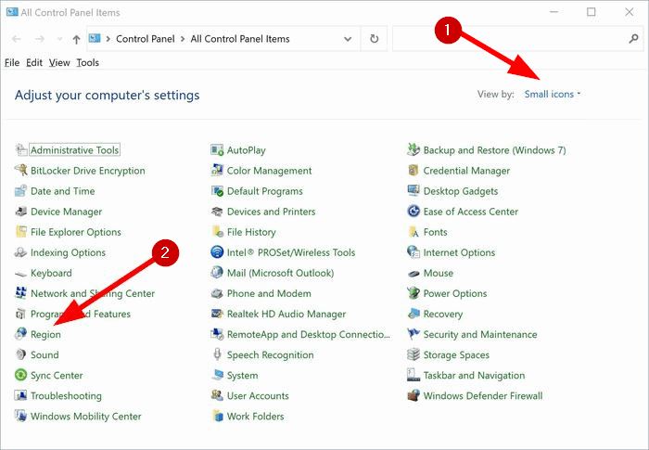Click the Control Panel address bar icon
649x450 pixels.
[95, 39]
